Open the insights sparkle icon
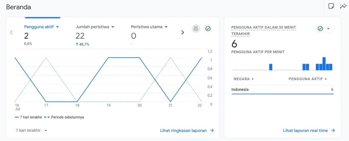The image size is (349, 141). click(x=343, y=6)
